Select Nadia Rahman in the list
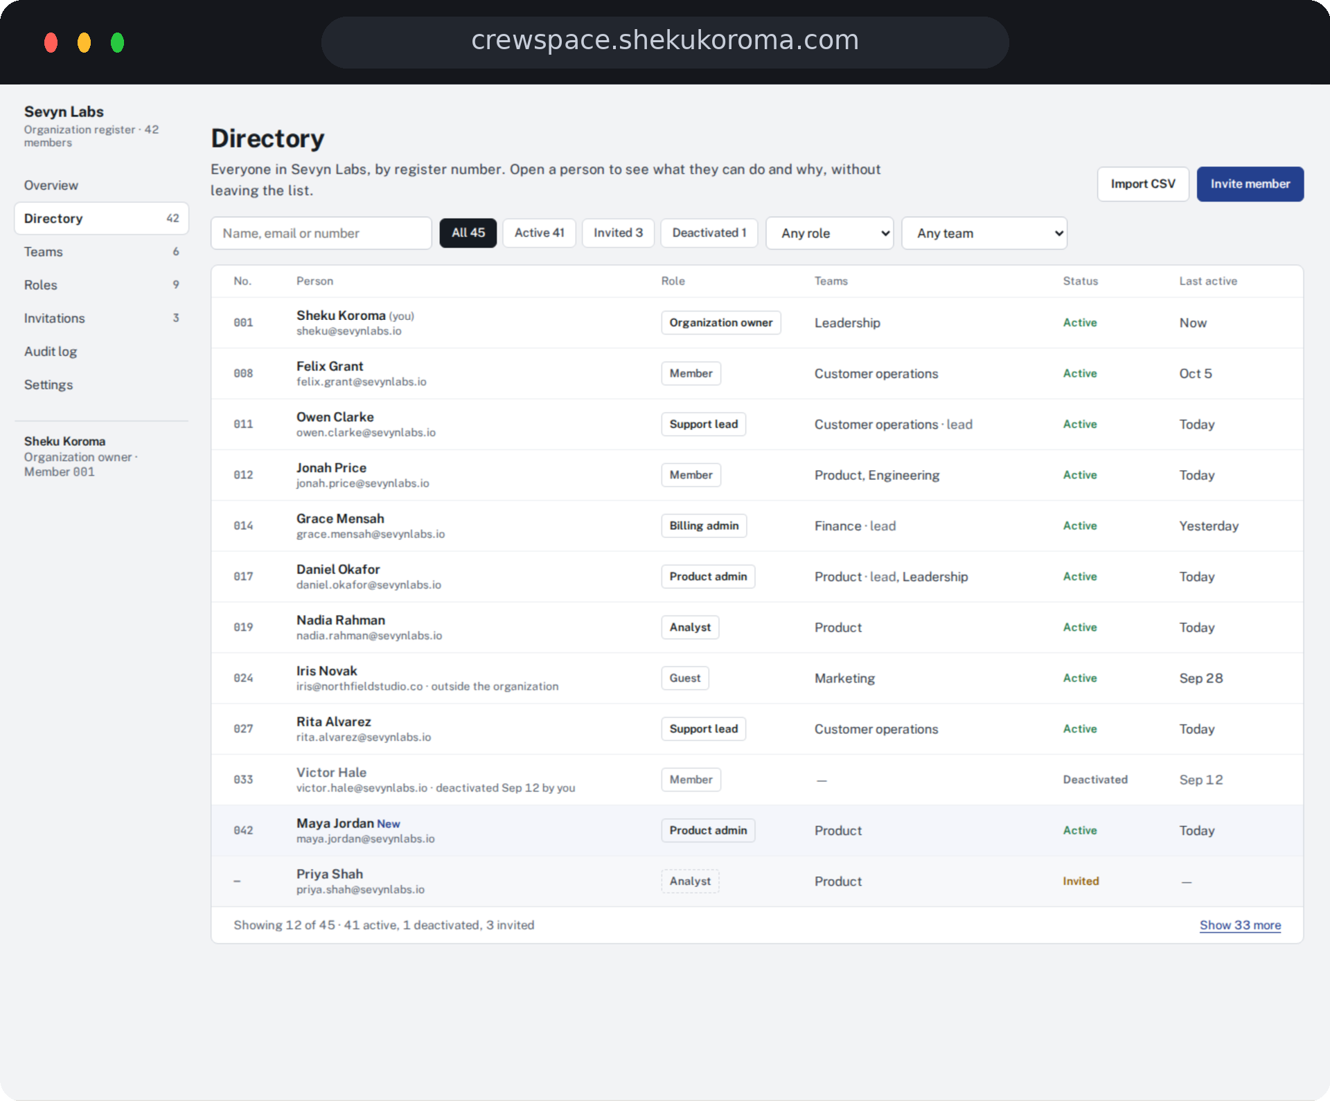1330x1101 pixels. coord(757,627)
